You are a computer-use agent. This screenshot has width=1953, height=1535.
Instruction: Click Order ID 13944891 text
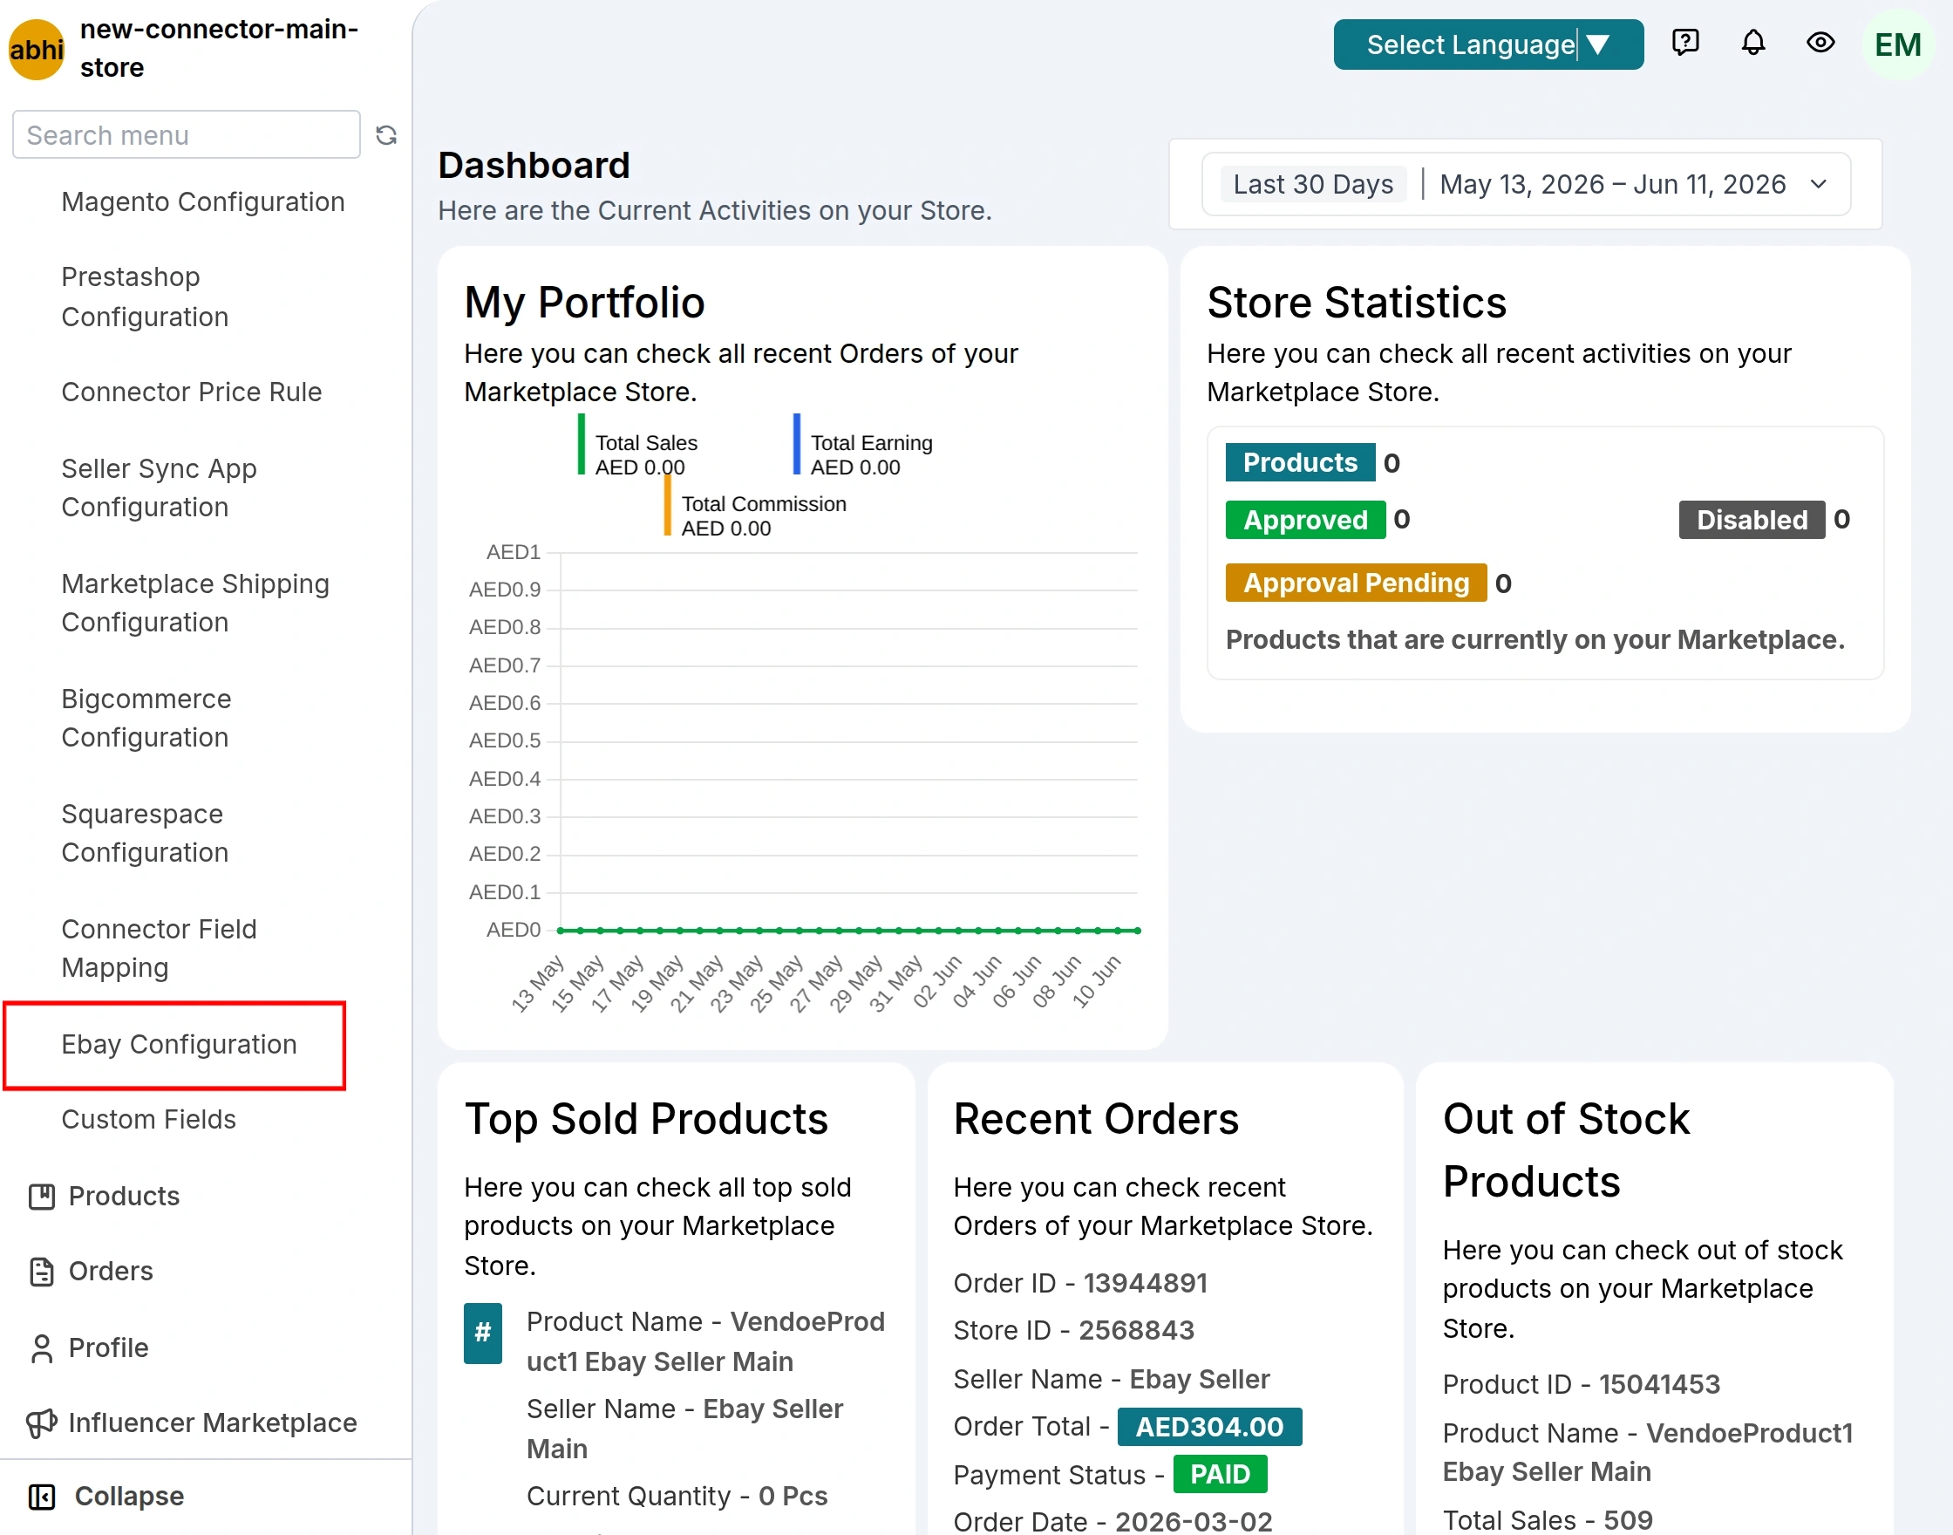pyautogui.click(x=1079, y=1283)
